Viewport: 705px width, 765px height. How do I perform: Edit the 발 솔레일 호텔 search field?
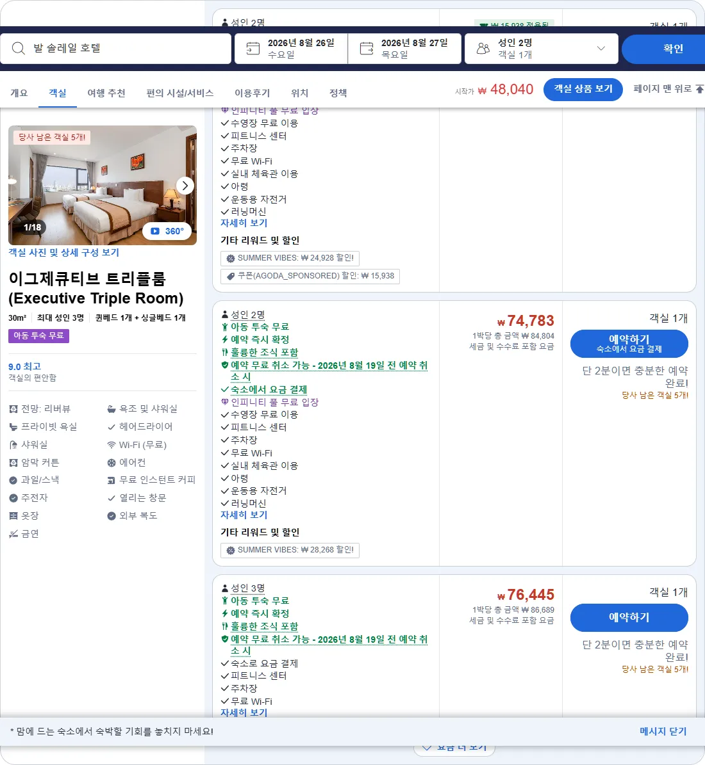[x=116, y=48]
